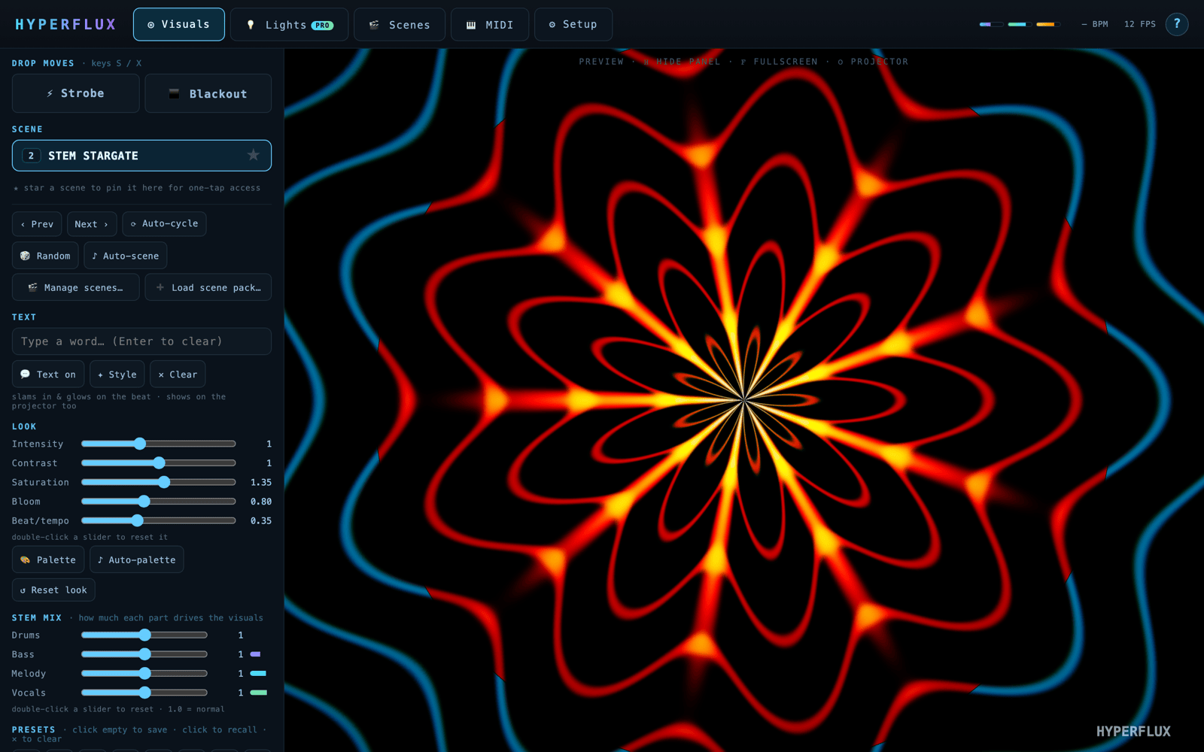Open the Setup tab
The width and height of the screenshot is (1204, 752).
click(x=573, y=24)
